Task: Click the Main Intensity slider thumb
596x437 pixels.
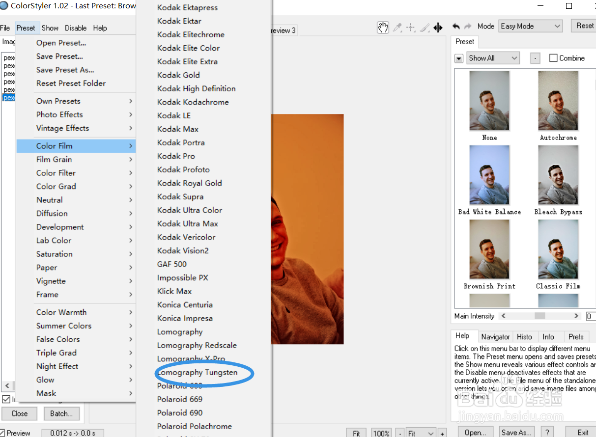Action: click(539, 316)
